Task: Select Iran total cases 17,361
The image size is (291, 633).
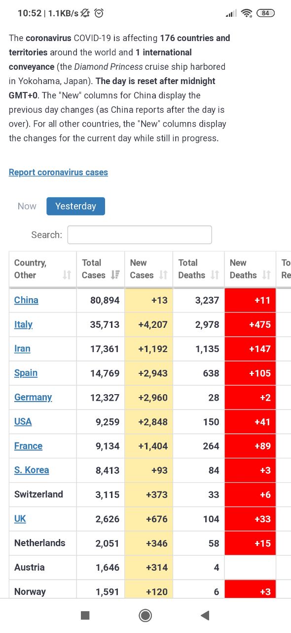Action: pos(105,349)
